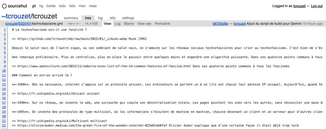The image size is (326, 129).
Task: Jump to line number 19
Action: click(4, 112)
